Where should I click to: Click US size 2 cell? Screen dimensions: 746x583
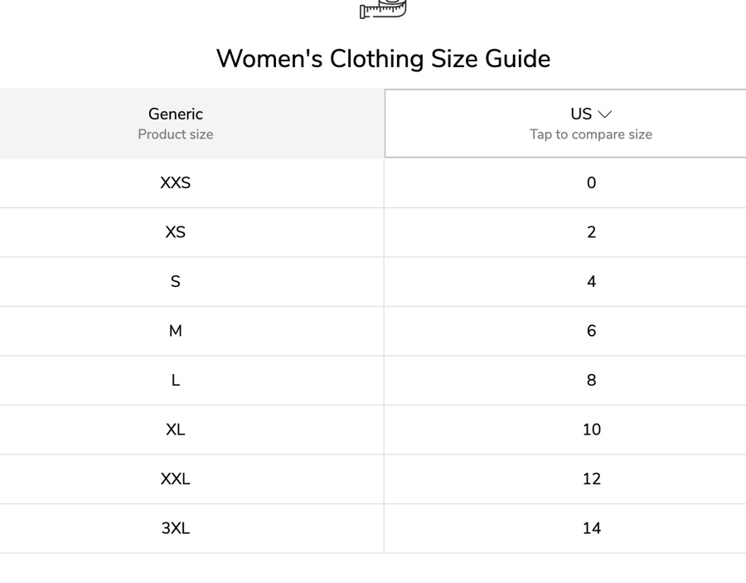565,232
